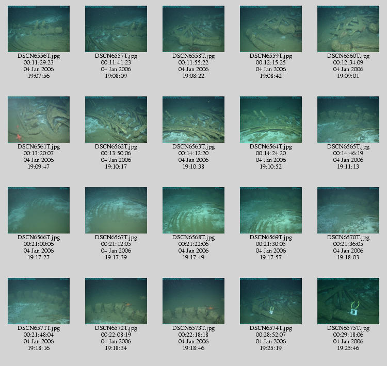
Task: Open thumbnail DSCN6565T.jpg
Action: pos(348,120)
